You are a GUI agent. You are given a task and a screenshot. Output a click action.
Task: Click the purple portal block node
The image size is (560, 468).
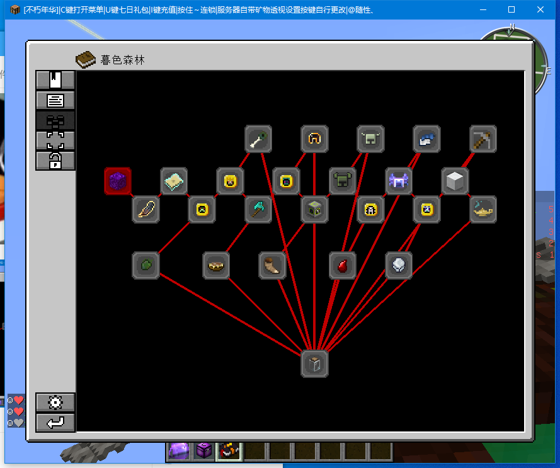pyautogui.click(x=118, y=181)
